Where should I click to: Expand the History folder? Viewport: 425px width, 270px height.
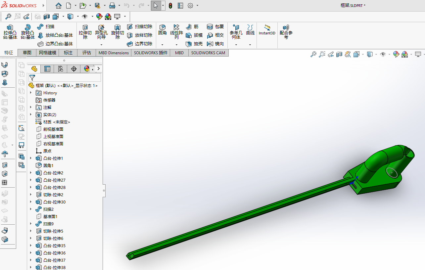31,93
